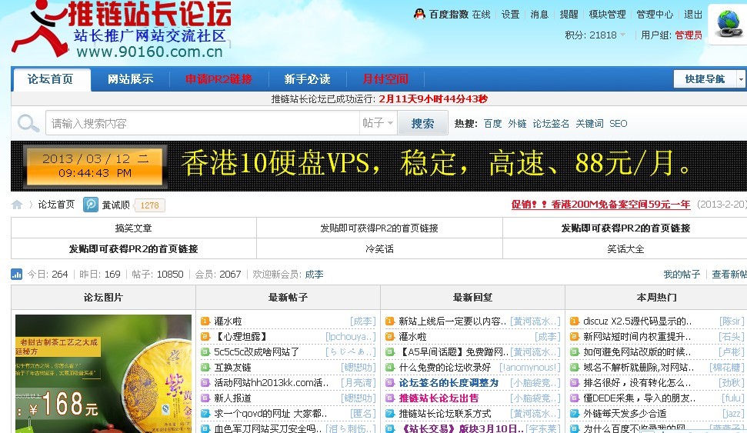Go to the 新手必读 tab
This screenshot has width=747, height=433.
(x=307, y=79)
